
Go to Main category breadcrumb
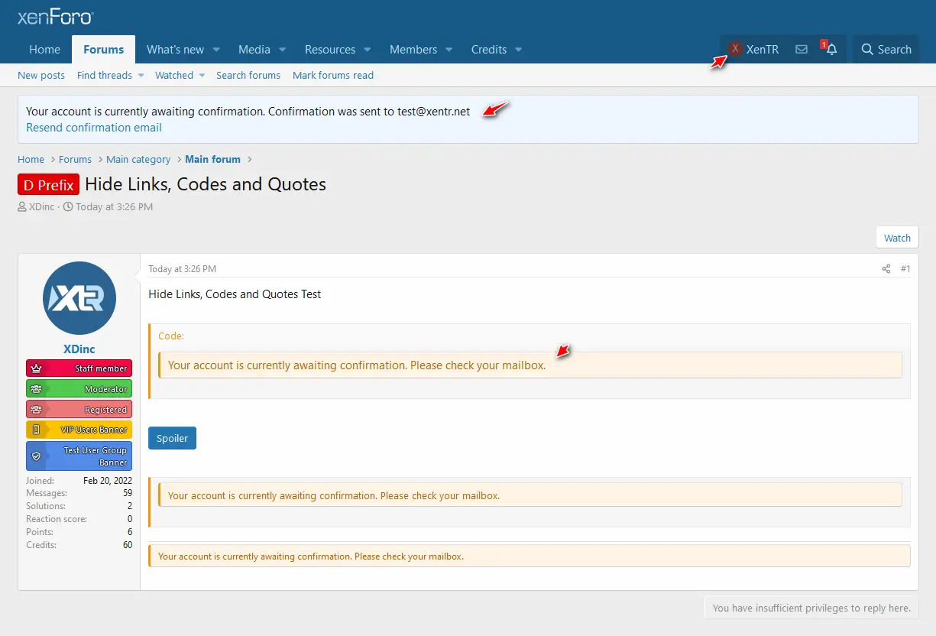pos(138,159)
